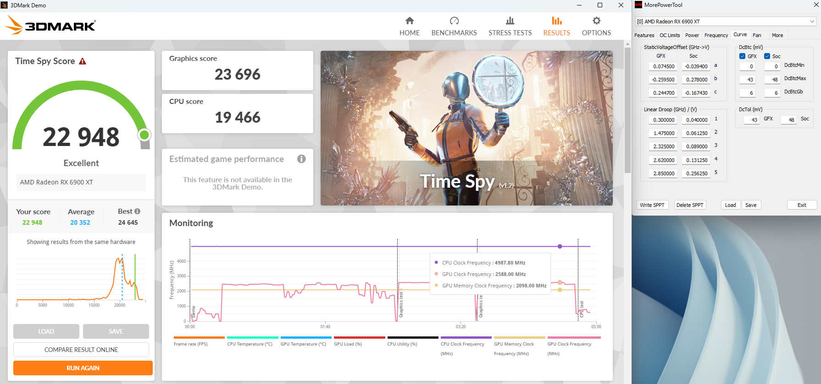821x384 pixels.
Task: Open the BENCHMARKS gauge icon
Action: (454, 21)
